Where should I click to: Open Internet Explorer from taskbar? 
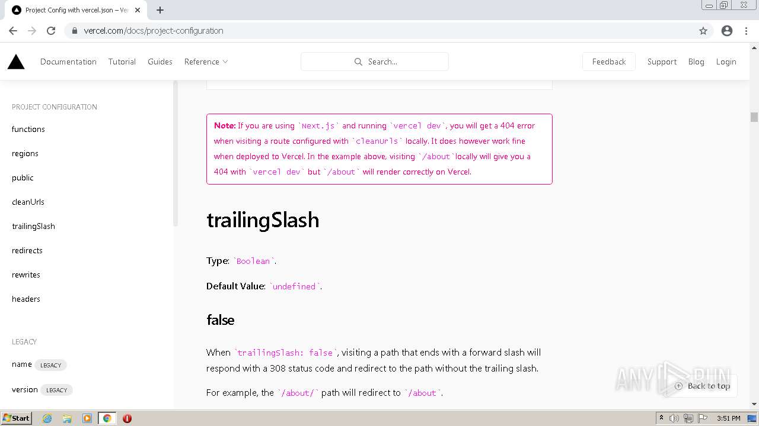pos(47,418)
